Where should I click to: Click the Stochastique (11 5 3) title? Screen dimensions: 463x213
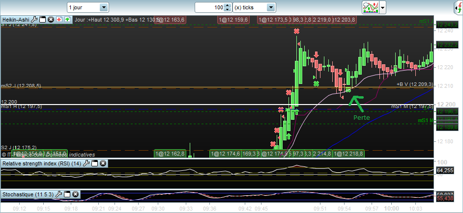pos(28,194)
